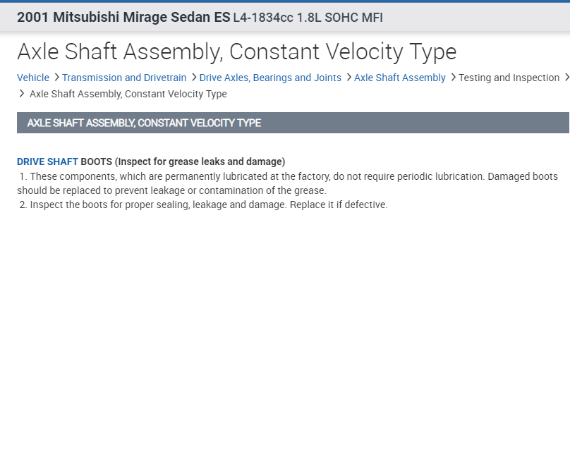Click the large Axle Shaft Assembly page heading
The height and width of the screenshot is (469, 570).
[236, 51]
